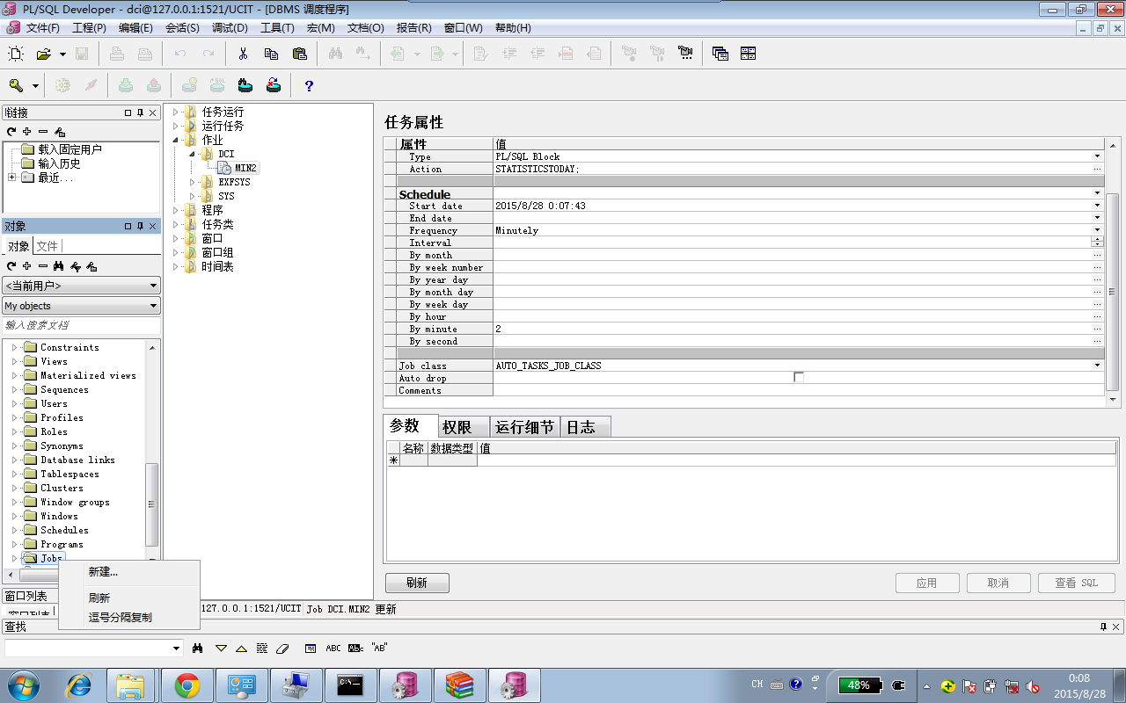Expand the 任务运行 tree node
Viewport: 1126px width, 703px height.
tap(176, 112)
